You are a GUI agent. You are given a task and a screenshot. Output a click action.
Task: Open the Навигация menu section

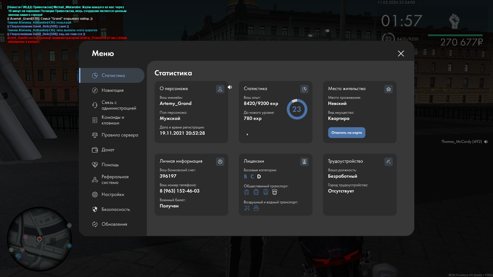(x=112, y=90)
